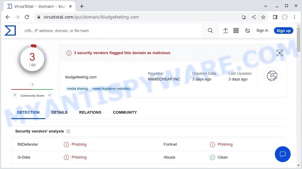Click the search magnifier icon

coord(210,31)
